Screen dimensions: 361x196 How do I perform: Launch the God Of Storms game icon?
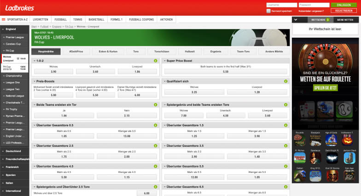(332, 176)
